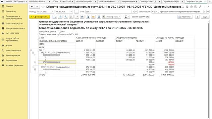The image size is (212, 119).
Task: Open Денежные средства section
Action: pyautogui.click(x=15, y=23)
